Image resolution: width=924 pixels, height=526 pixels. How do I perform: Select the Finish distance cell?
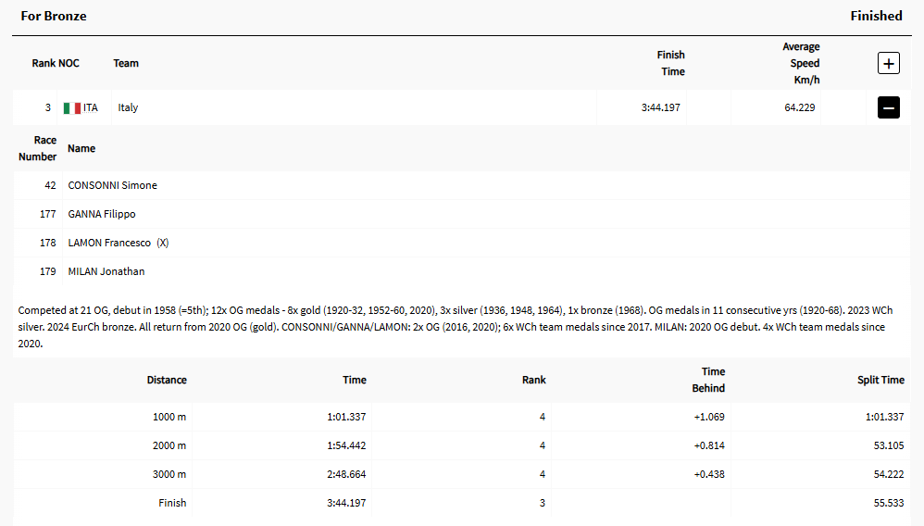(172, 503)
